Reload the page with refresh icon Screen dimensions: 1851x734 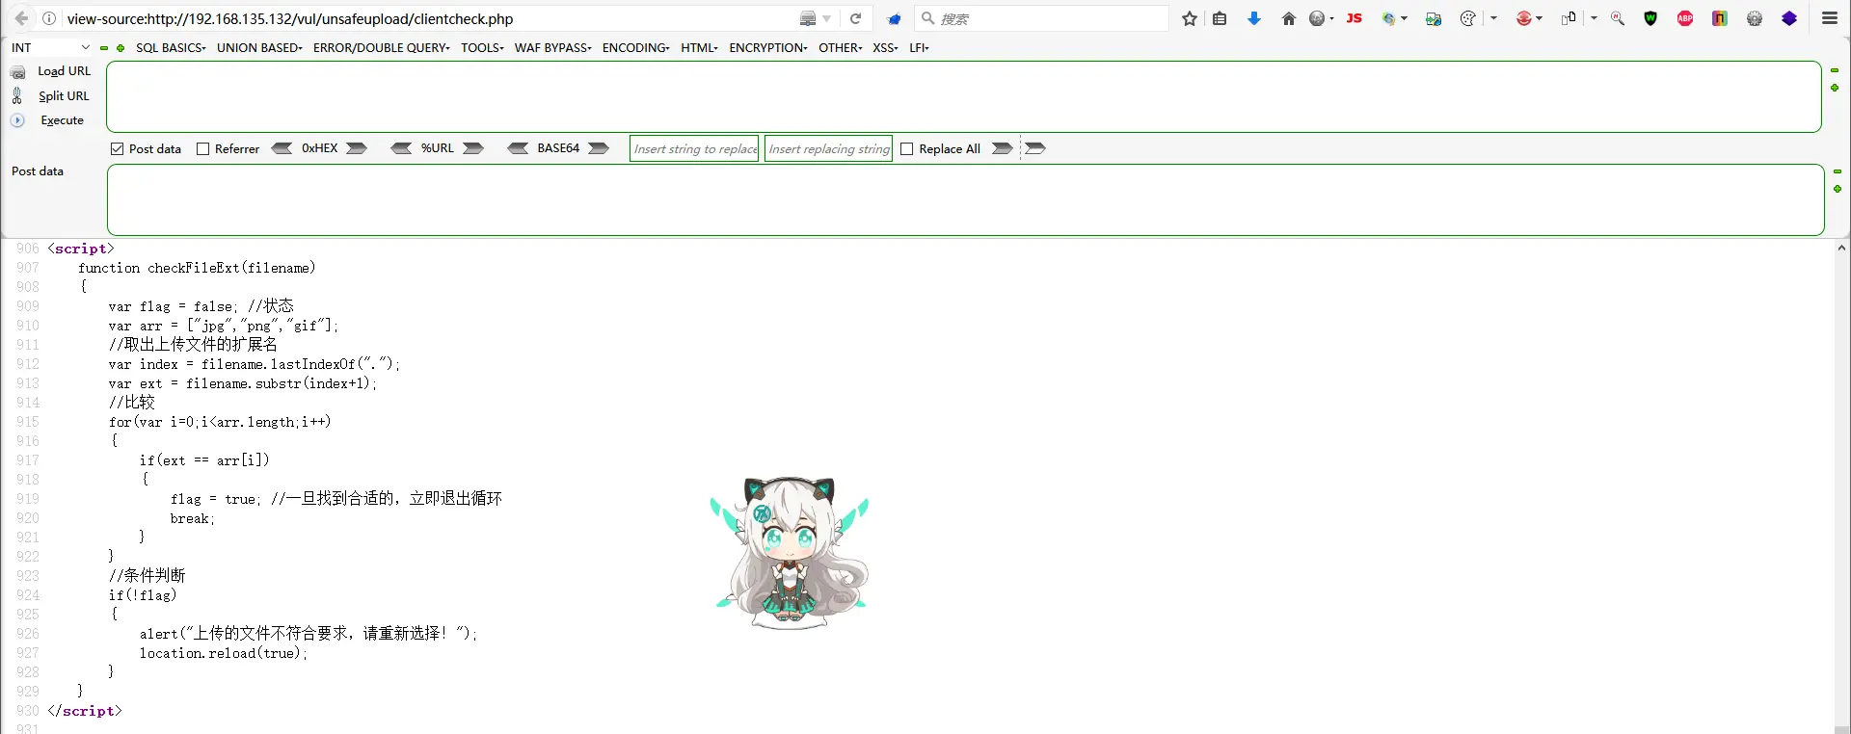click(x=855, y=18)
